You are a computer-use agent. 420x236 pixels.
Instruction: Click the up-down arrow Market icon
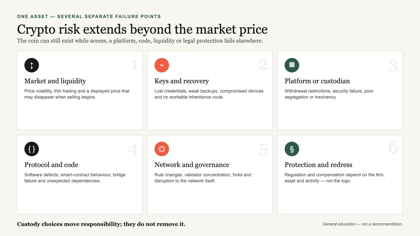[x=32, y=65]
